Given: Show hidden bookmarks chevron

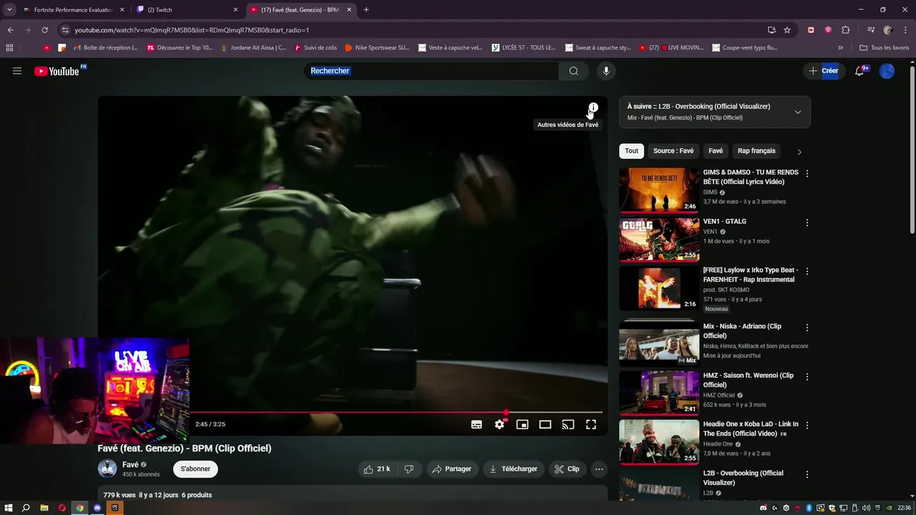Looking at the screenshot, I should tap(841, 48).
